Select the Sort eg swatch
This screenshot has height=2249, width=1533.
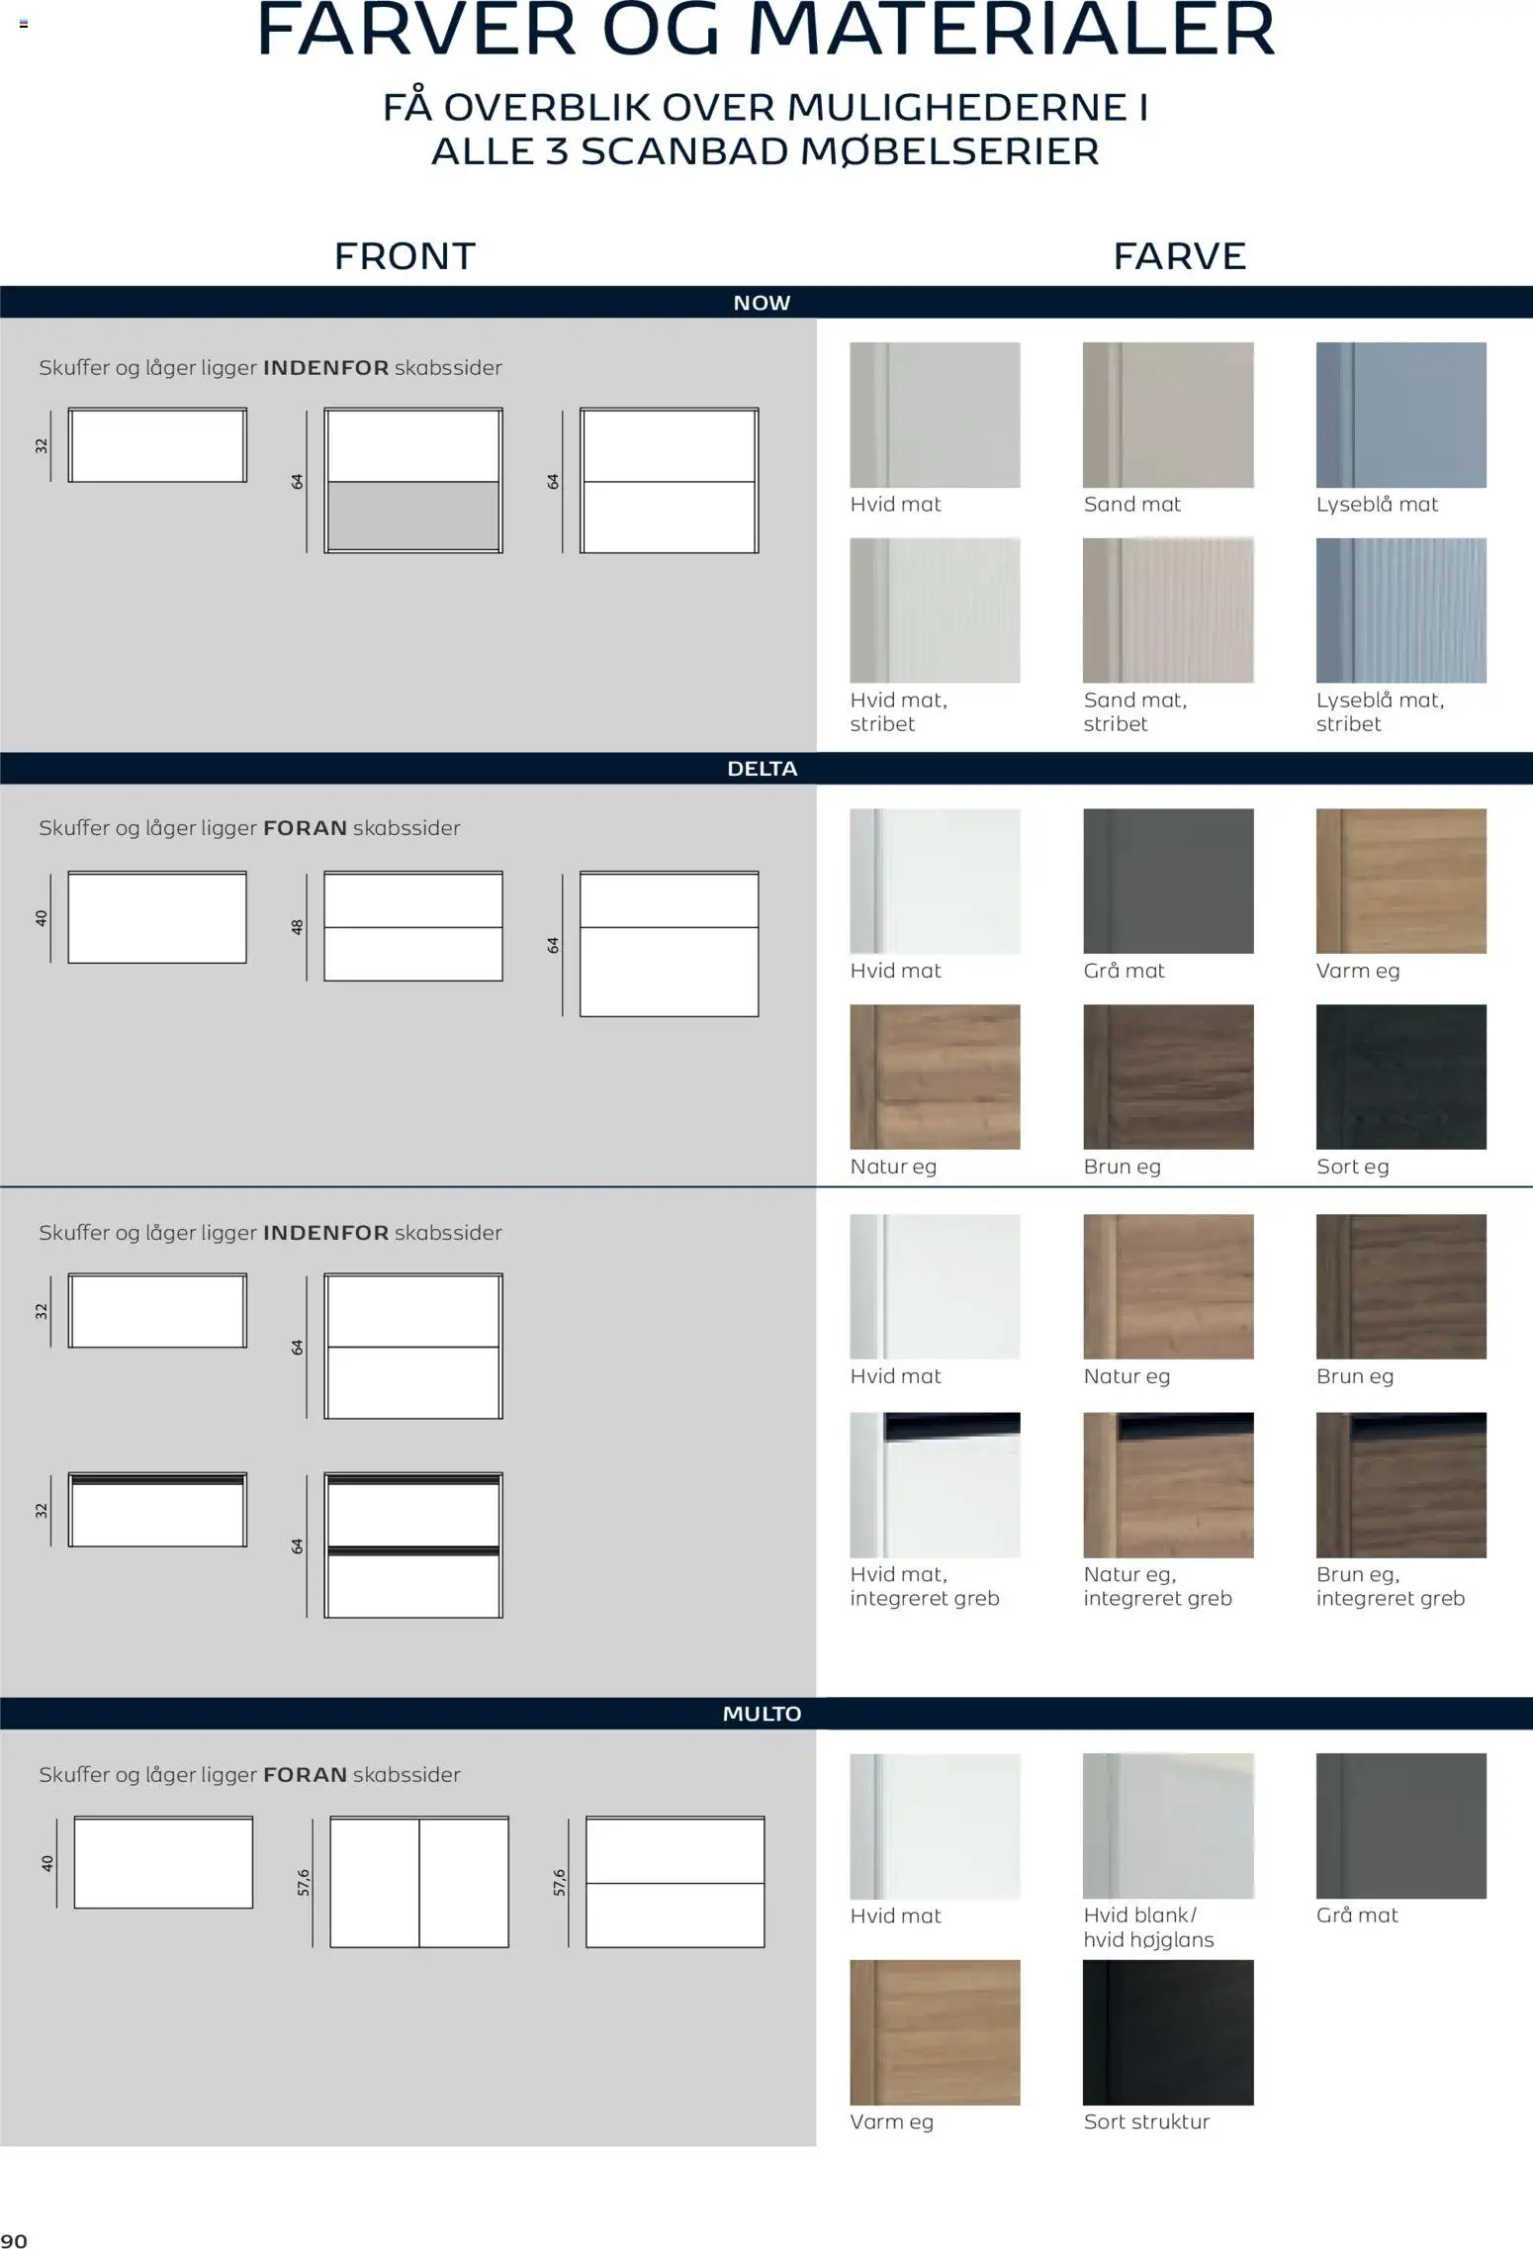click(x=1400, y=1078)
